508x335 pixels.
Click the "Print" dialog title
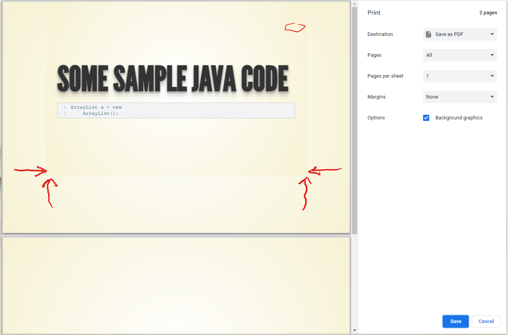point(374,13)
